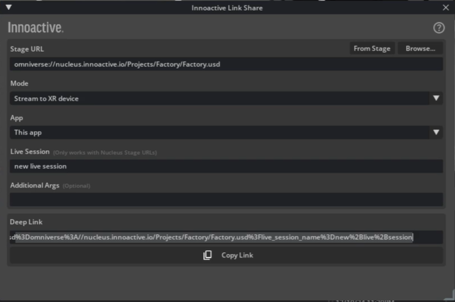Click the Innoactive logo
455x302 pixels.
click(35, 27)
